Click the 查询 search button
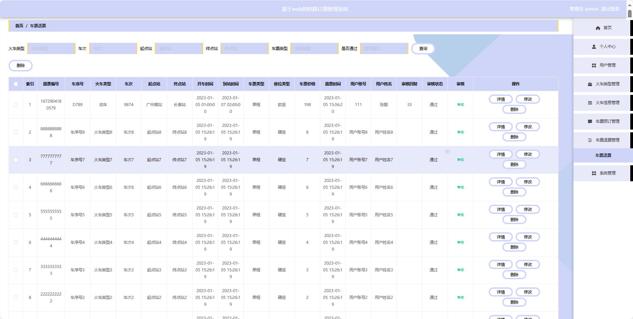This screenshot has height=319, width=633. tap(423, 49)
